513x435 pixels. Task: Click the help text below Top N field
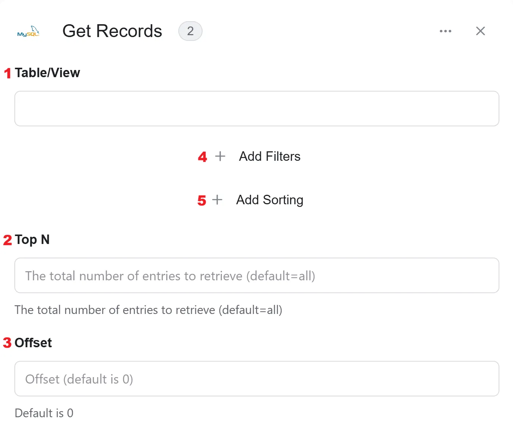148,310
